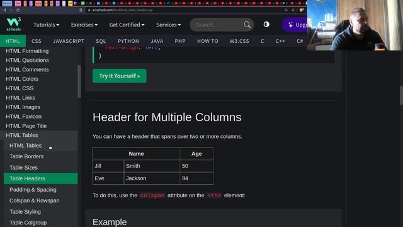
Task: Open the Tutorials dropdown
Action: [46, 25]
